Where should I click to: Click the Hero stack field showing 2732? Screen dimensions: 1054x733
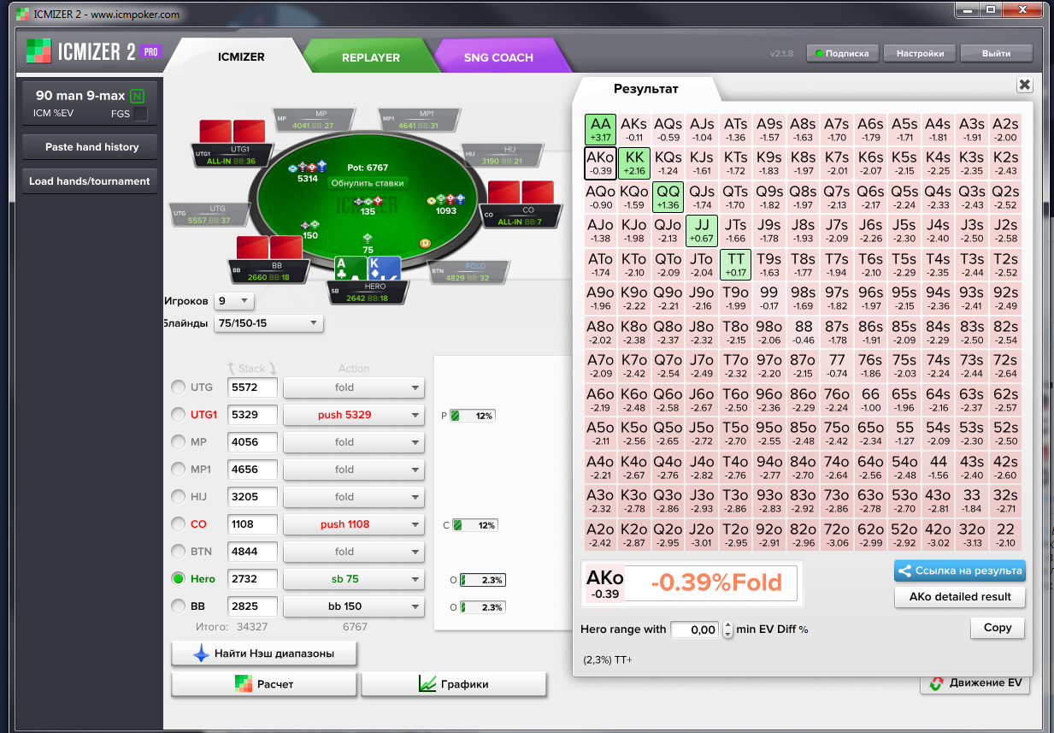(x=252, y=579)
